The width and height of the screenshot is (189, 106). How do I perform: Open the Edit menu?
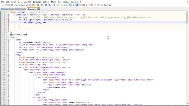tap(7, 2)
